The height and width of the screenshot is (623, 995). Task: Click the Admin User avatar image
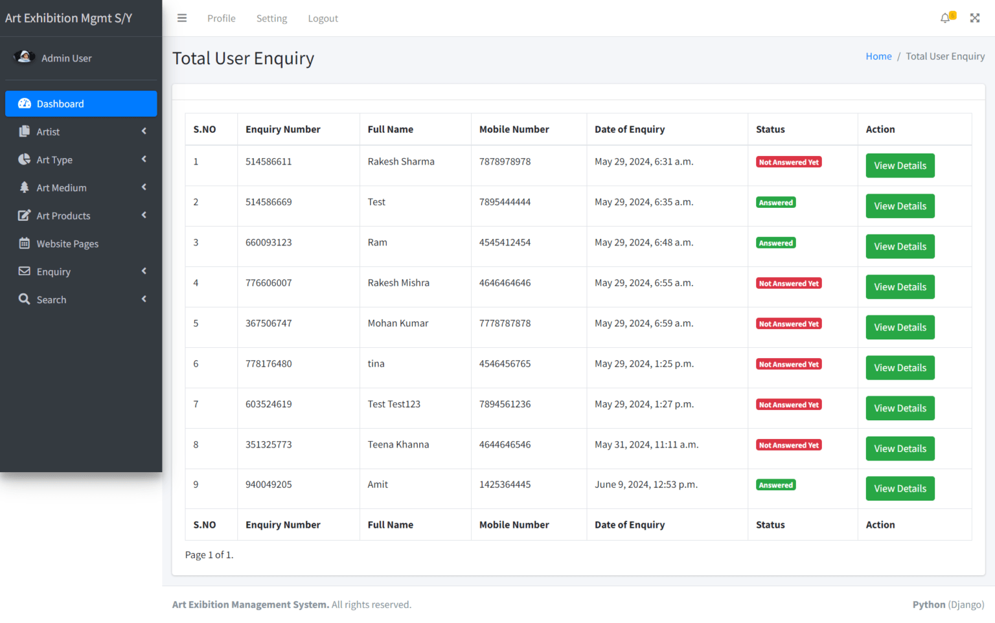click(25, 58)
